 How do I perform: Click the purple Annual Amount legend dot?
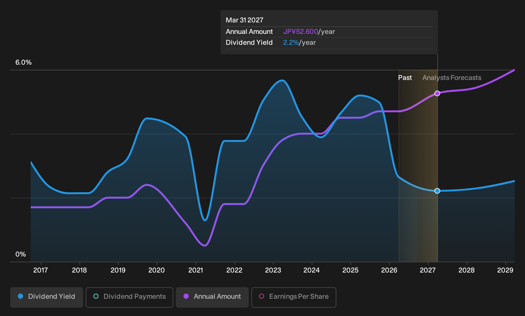tap(186, 296)
